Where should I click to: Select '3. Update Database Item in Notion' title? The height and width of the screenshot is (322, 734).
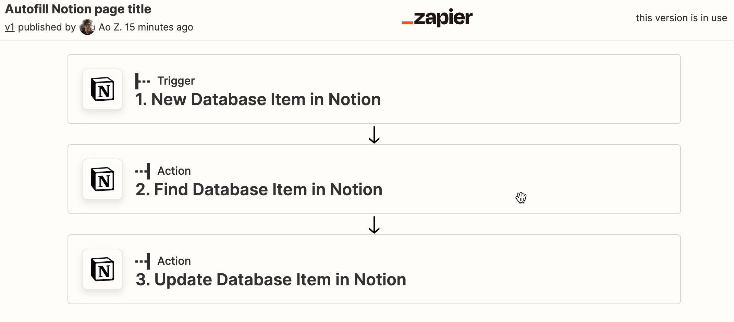tap(271, 280)
